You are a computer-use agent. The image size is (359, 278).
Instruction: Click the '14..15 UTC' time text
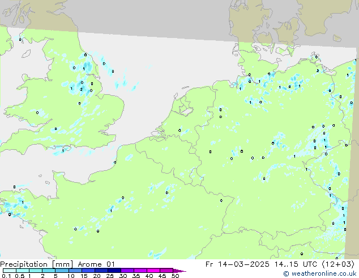point(297,264)
